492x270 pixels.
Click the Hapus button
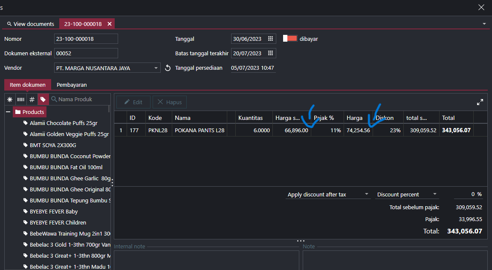(x=170, y=102)
